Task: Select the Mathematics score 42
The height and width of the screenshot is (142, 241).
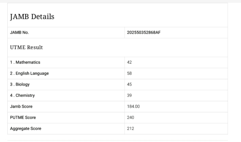Action: click(129, 63)
